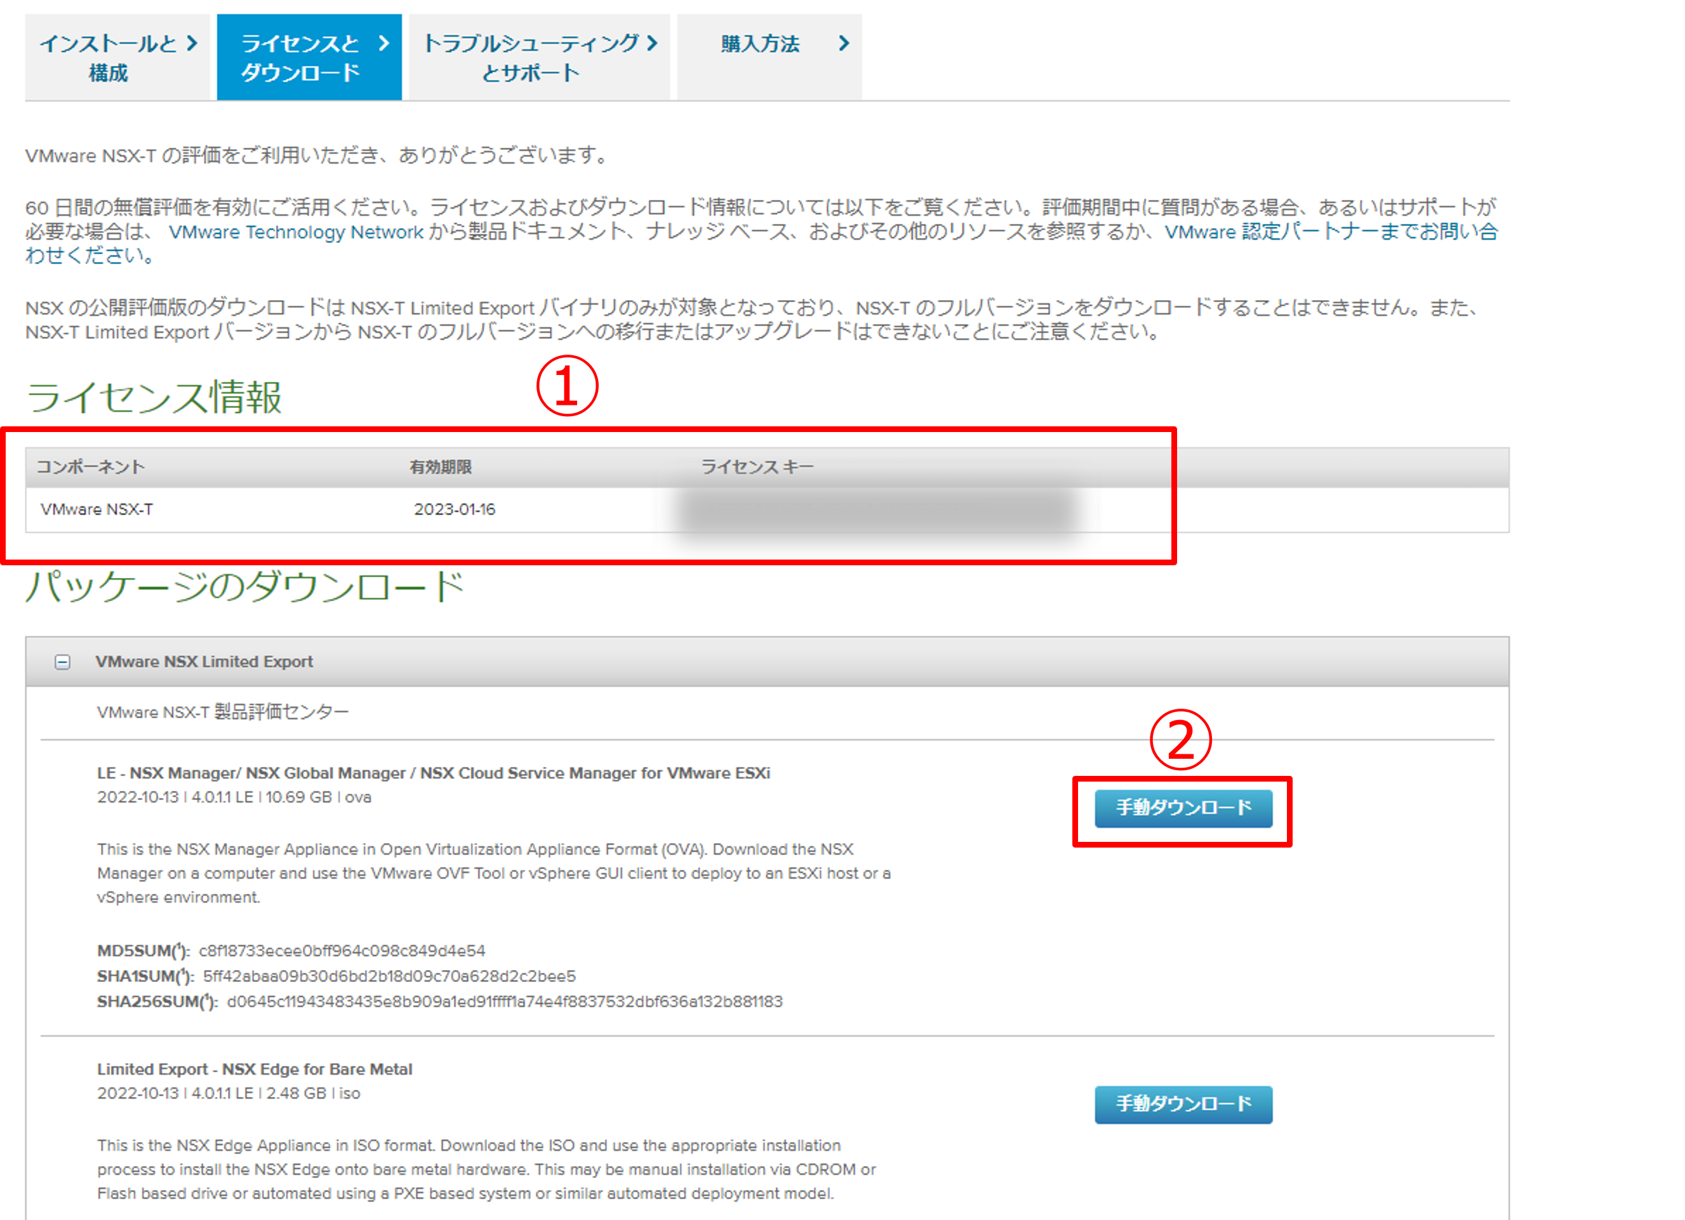Click the SHA256SUM hash value text
Screen dimensions: 1685x1220
[505, 1002]
